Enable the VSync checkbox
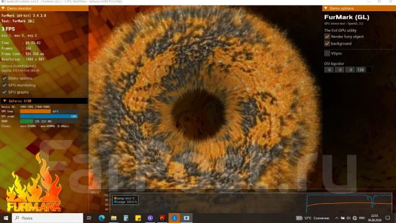 [327, 53]
